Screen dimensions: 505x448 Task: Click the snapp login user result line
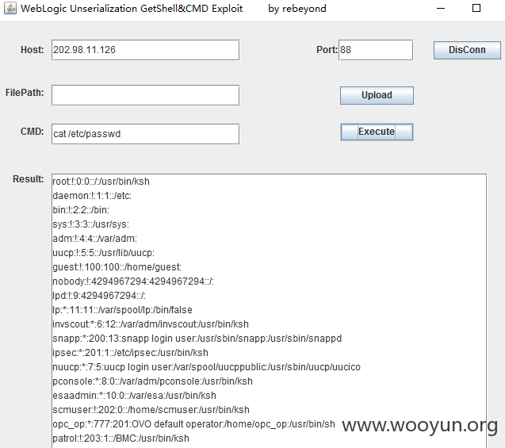[x=197, y=339]
